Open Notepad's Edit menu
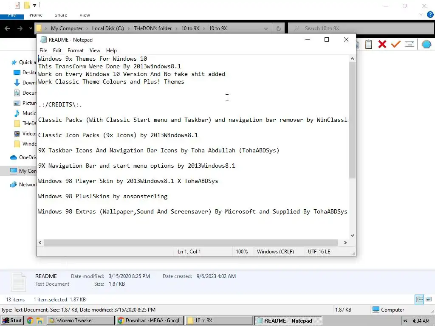Image resolution: width=435 pixels, height=326 pixels. click(x=57, y=51)
